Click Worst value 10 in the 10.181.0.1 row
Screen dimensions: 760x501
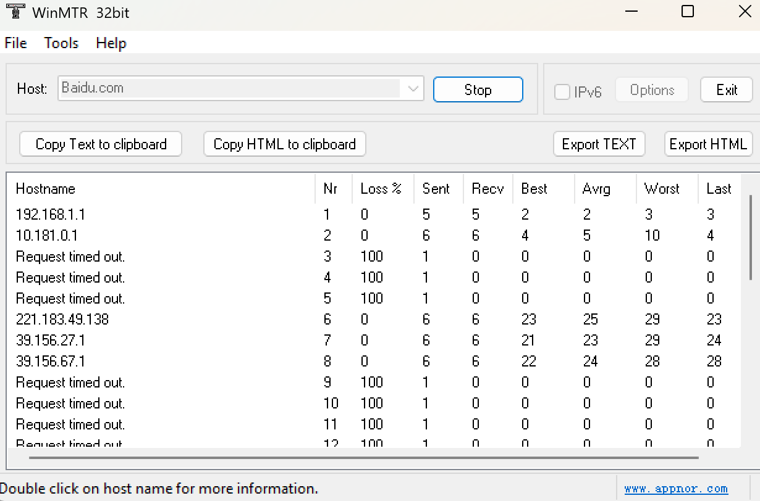click(x=652, y=236)
